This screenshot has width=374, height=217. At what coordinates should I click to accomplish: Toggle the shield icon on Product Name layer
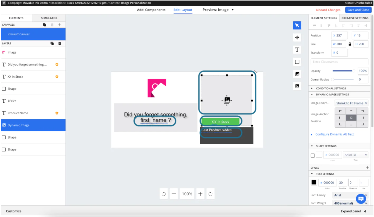point(57,113)
